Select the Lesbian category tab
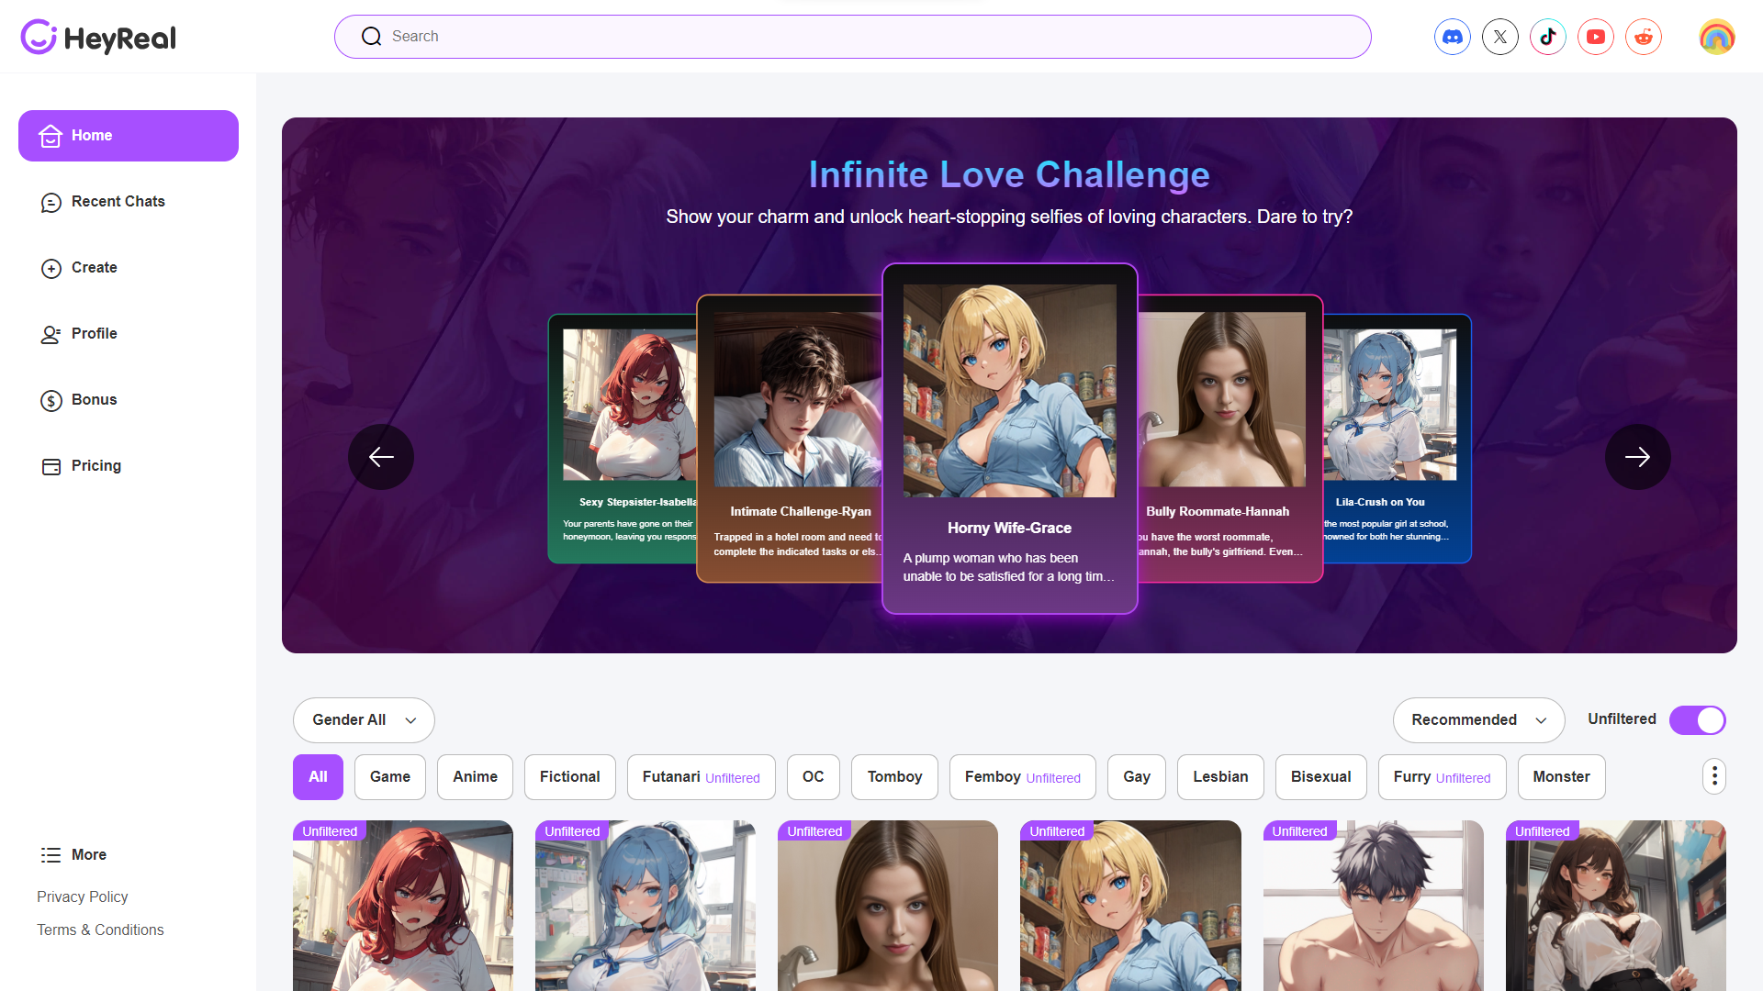 point(1221,777)
